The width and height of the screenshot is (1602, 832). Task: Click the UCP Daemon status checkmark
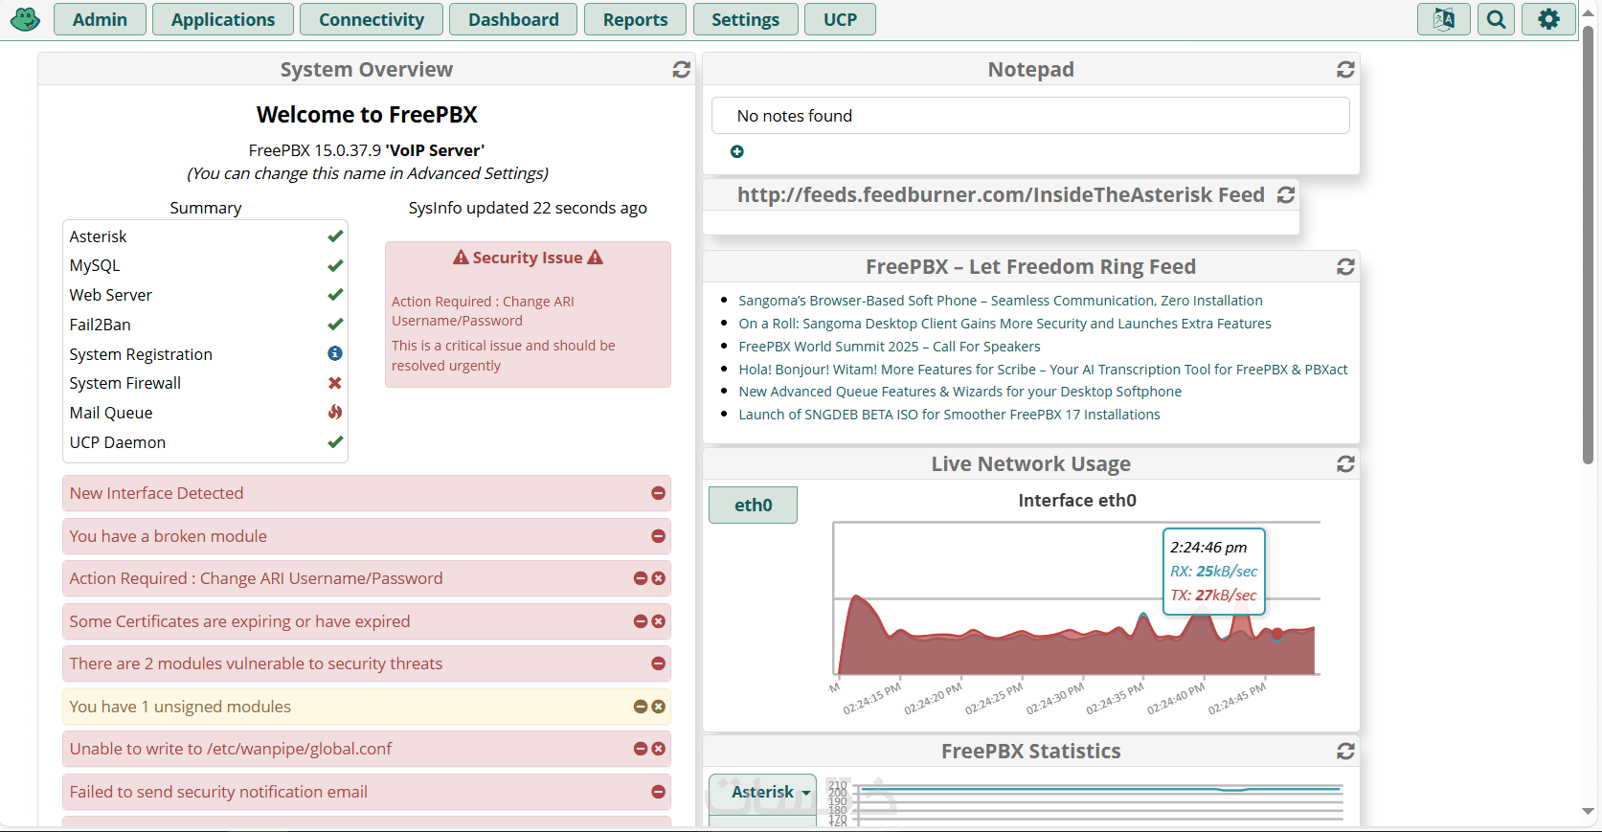tap(335, 442)
